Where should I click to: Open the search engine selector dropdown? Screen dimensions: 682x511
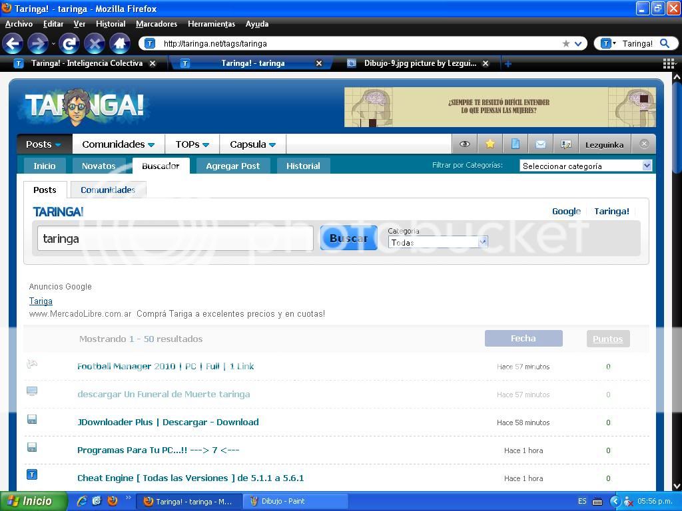608,43
